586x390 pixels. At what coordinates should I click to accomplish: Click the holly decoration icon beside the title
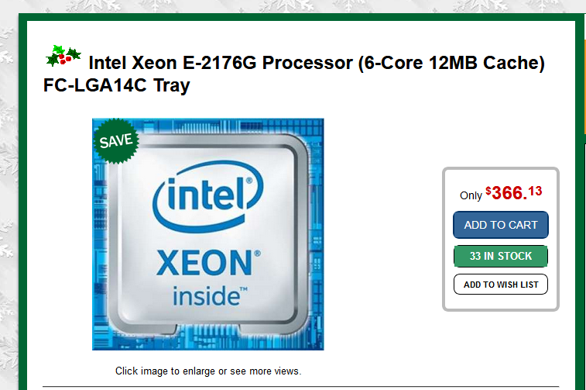(63, 56)
